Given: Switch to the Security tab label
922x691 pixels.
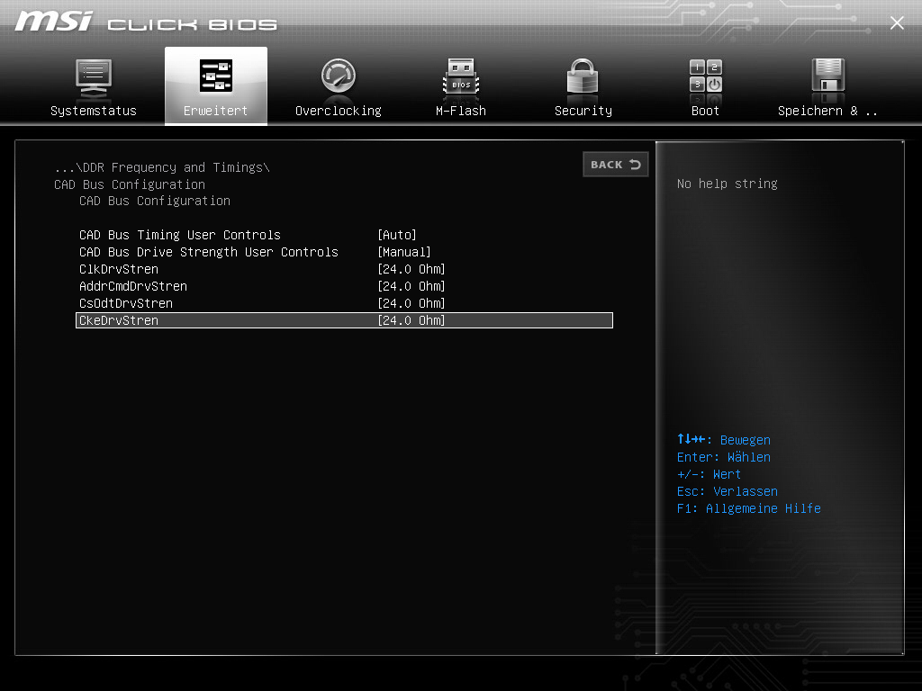Looking at the screenshot, I should click(583, 111).
